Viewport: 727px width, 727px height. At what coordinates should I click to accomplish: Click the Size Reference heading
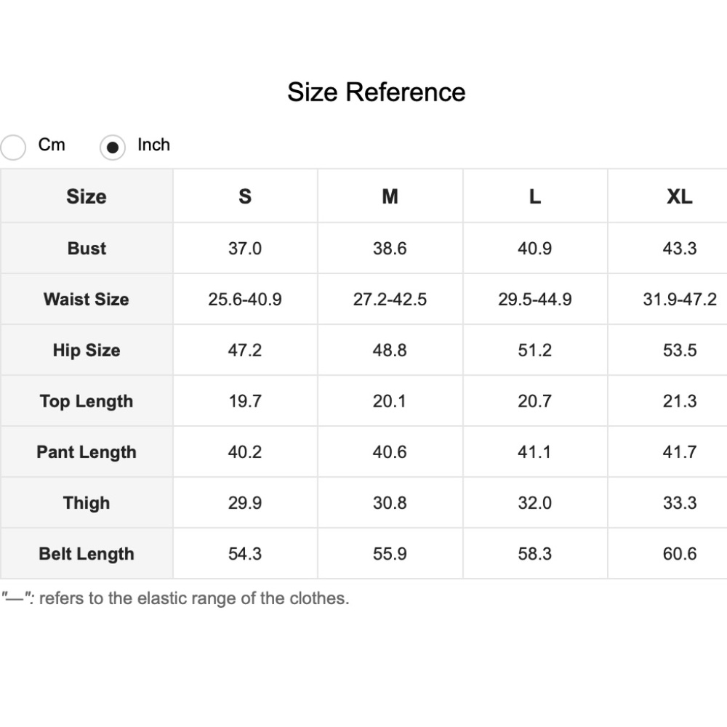click(x=376, y=92)
